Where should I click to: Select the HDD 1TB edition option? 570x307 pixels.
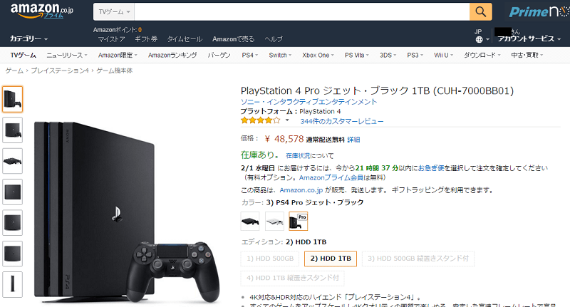pos(331,259)
